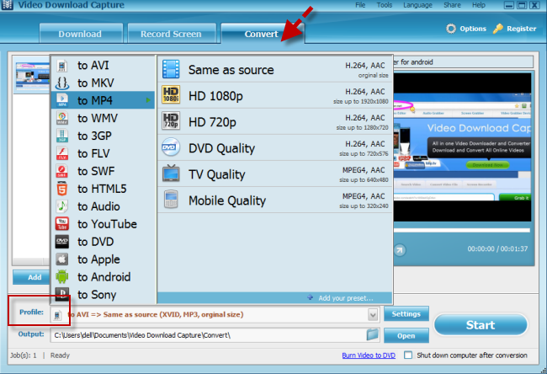Viewport: 547px width, 374px height.
Task: Click the 3GP format icon
Action: pos(62,136)
